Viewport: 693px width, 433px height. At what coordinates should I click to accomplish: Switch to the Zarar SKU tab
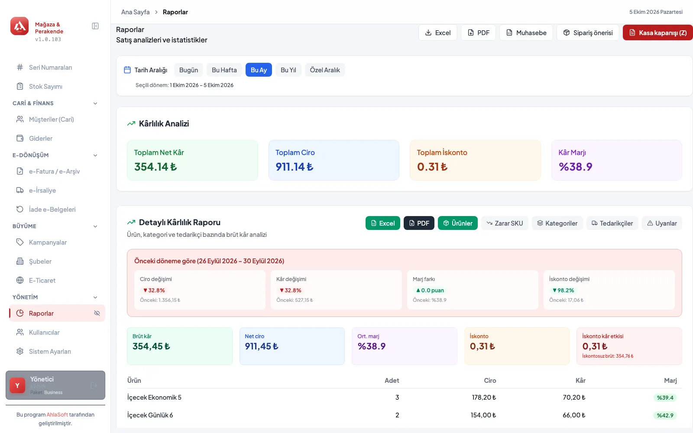pyautogui.click(x=505, y=223)
